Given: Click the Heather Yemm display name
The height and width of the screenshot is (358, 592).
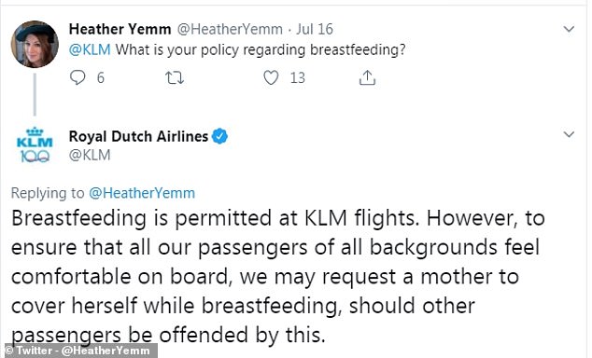Looking at the screenshot, I should click(x=120, y=29).
